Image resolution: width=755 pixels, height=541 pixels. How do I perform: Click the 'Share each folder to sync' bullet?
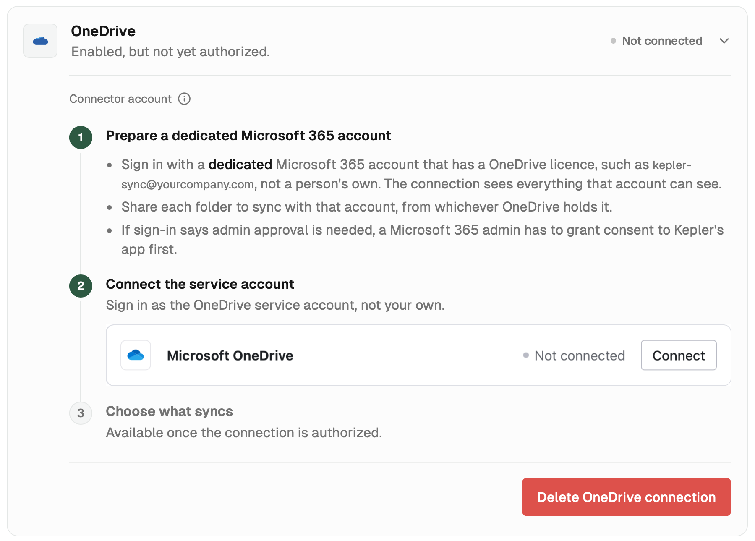pos(366,207)
